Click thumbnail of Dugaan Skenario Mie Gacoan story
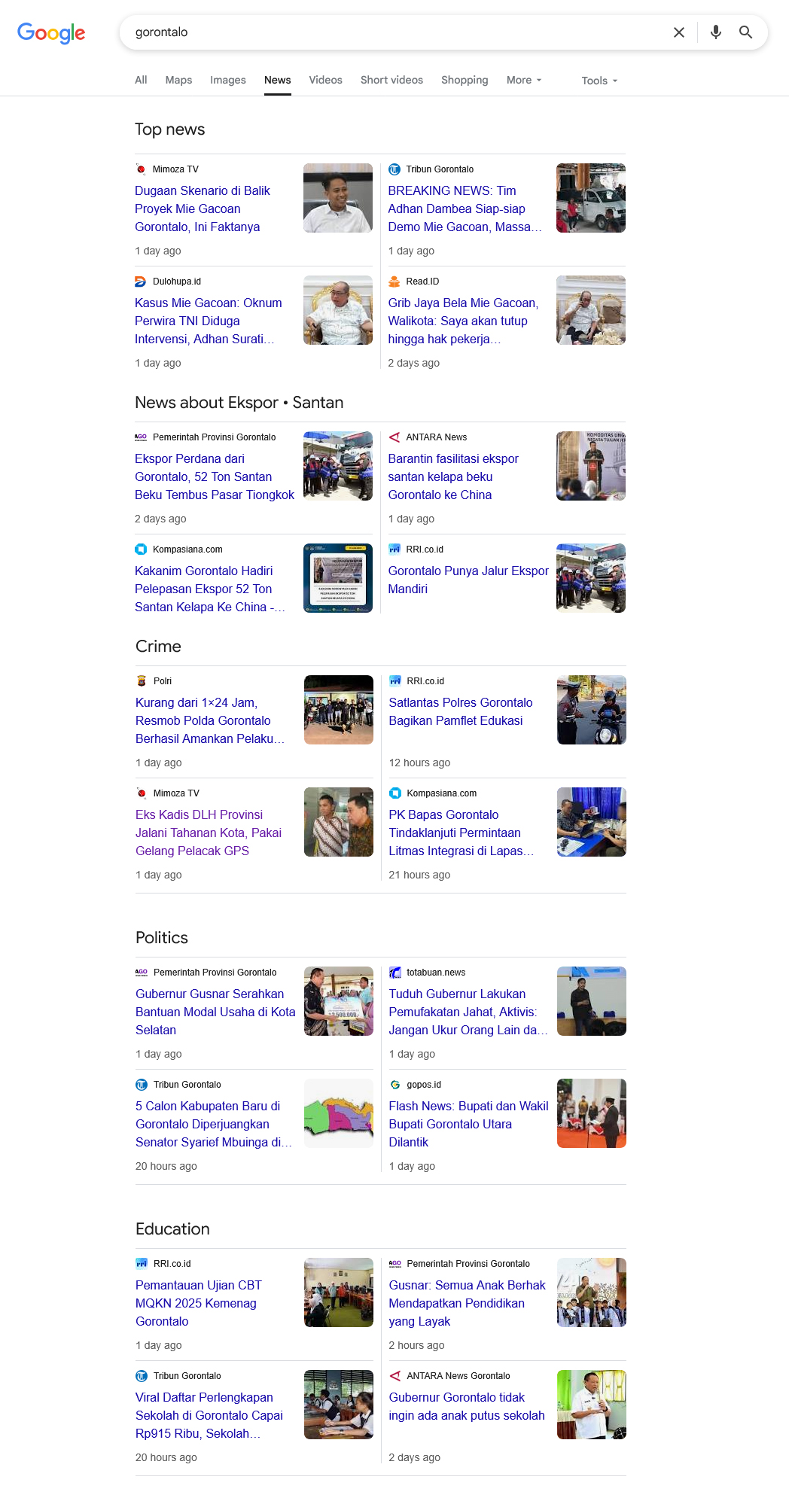Screen dimensions: 789x1507 point(338,198)
